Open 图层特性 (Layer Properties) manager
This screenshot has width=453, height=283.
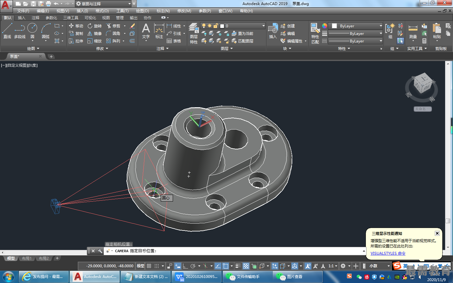coord(194,33)
